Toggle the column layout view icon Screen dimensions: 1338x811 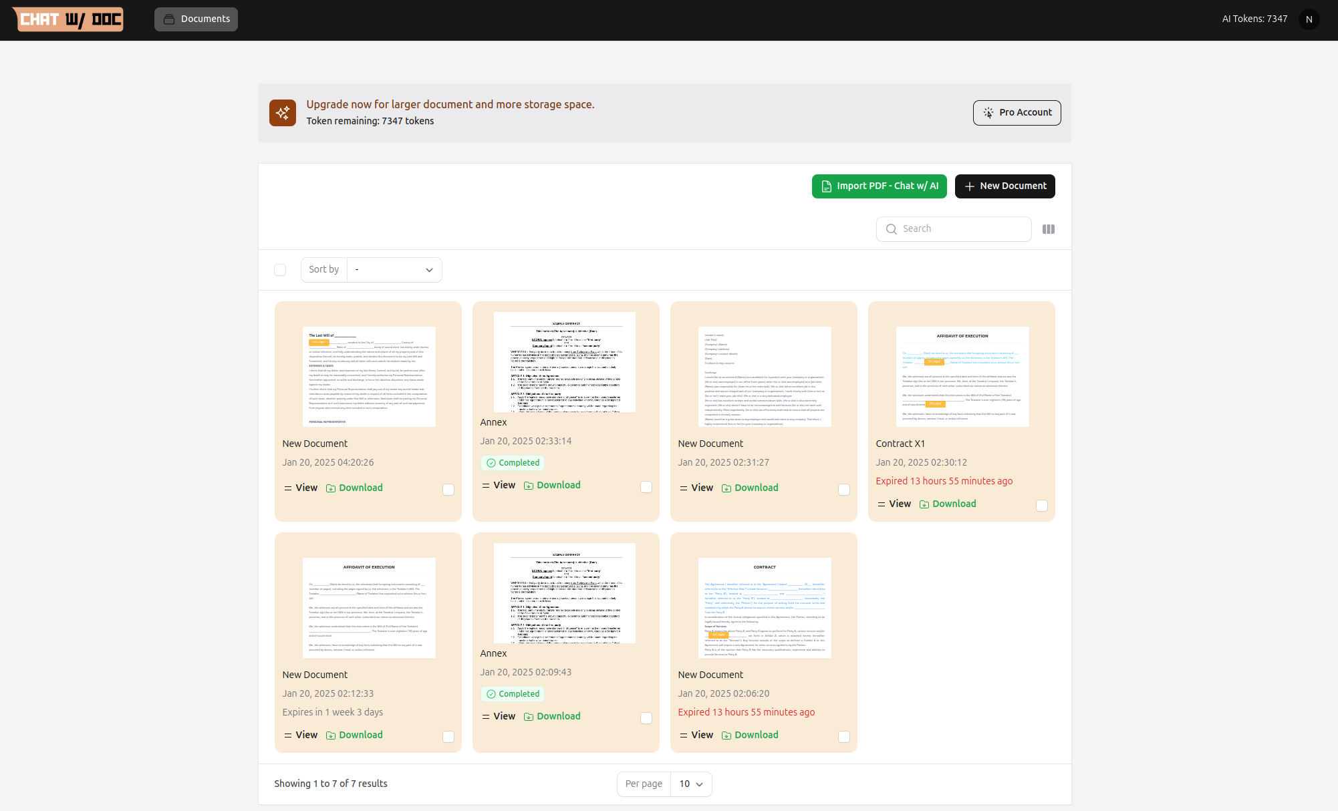(1049, 229)
